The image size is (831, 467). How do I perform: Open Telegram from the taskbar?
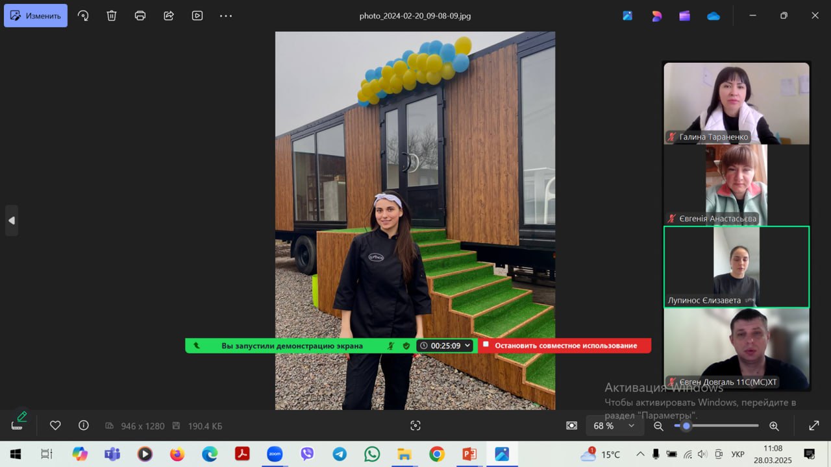340,454
